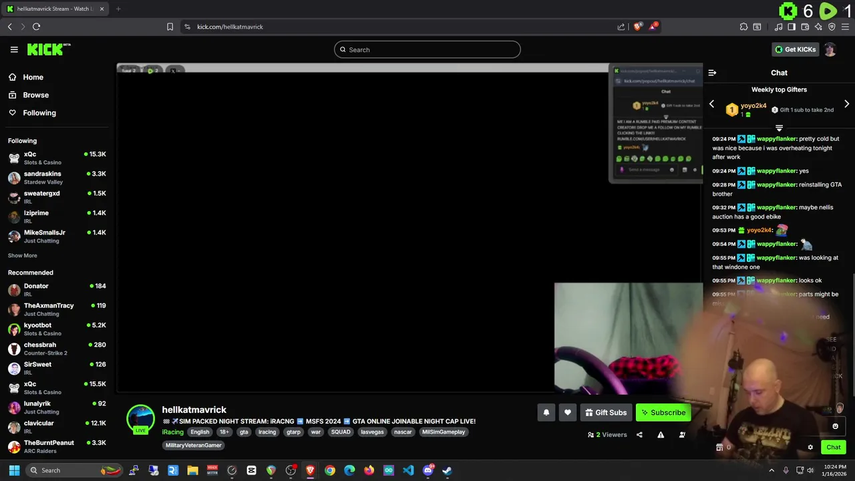Open chessbrah recommended channel
The height and width of the screenshot is (481, 855).
tap(57, 349)
